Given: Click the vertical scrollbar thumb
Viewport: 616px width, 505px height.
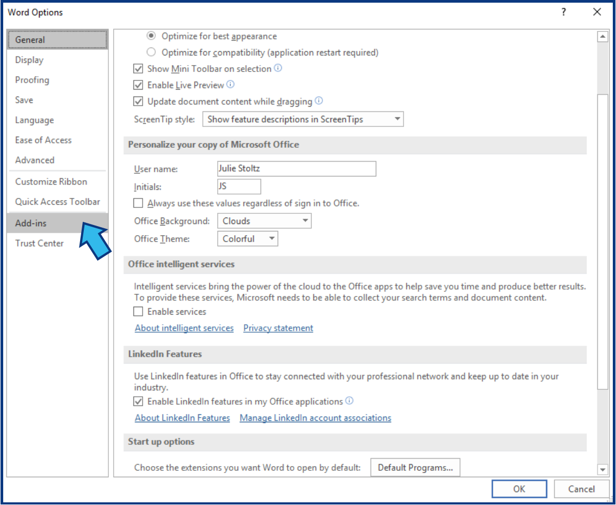Looking at the screenshot, I should point(602,242).
